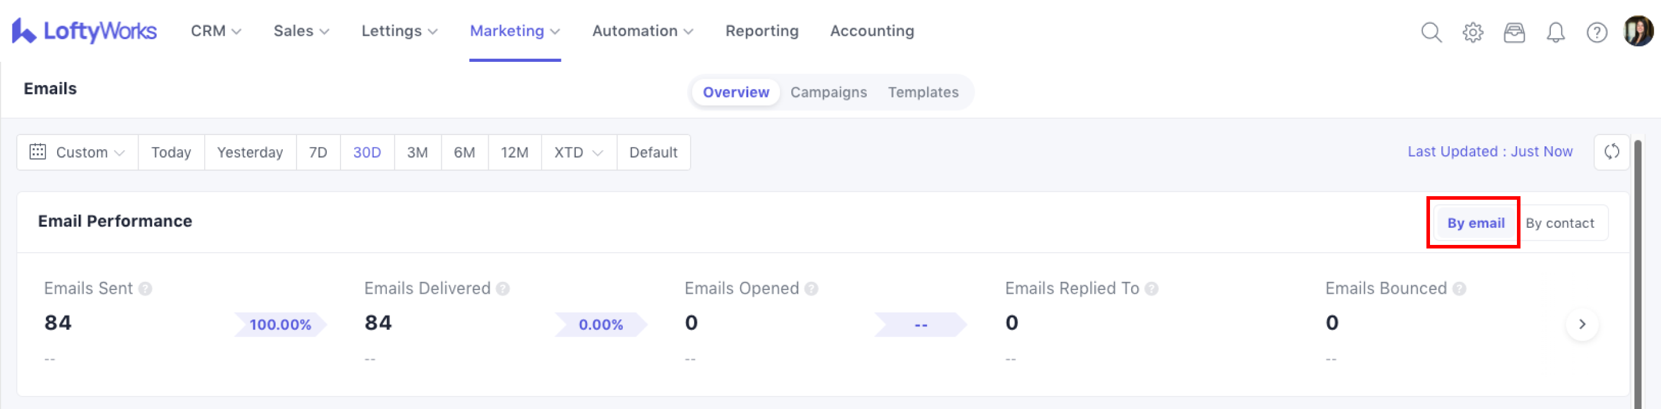Click info icon next to Emails Sent
This screenshot has height=409, width=1661.
click(146, 288)
